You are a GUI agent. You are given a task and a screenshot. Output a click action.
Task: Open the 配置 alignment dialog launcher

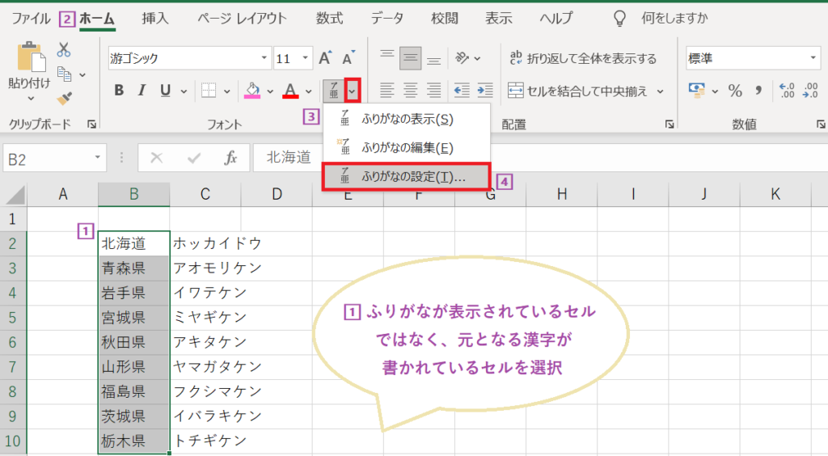pos(670,124)
